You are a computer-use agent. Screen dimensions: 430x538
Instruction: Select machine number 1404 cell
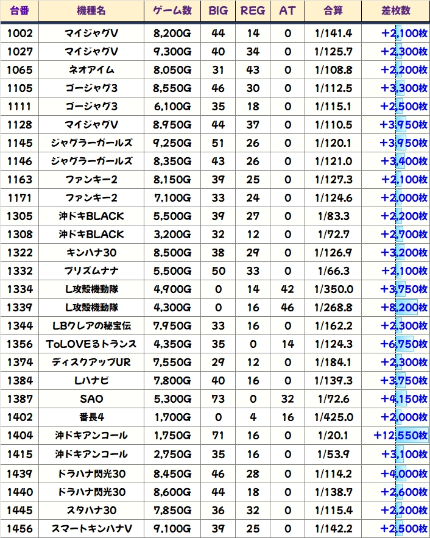pyautogui.click(x=19, y=436)
